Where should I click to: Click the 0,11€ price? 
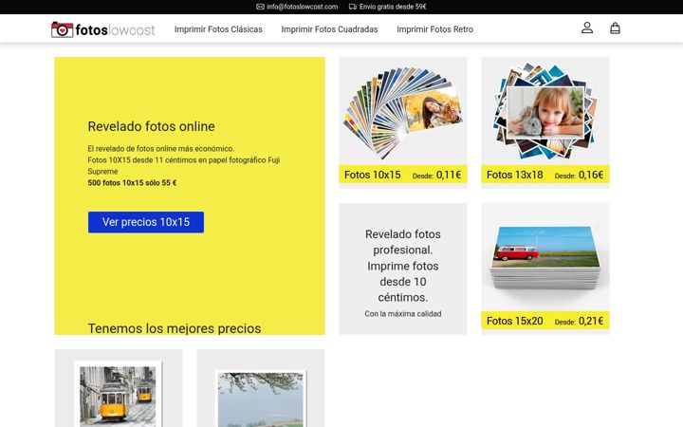[449, 175]
